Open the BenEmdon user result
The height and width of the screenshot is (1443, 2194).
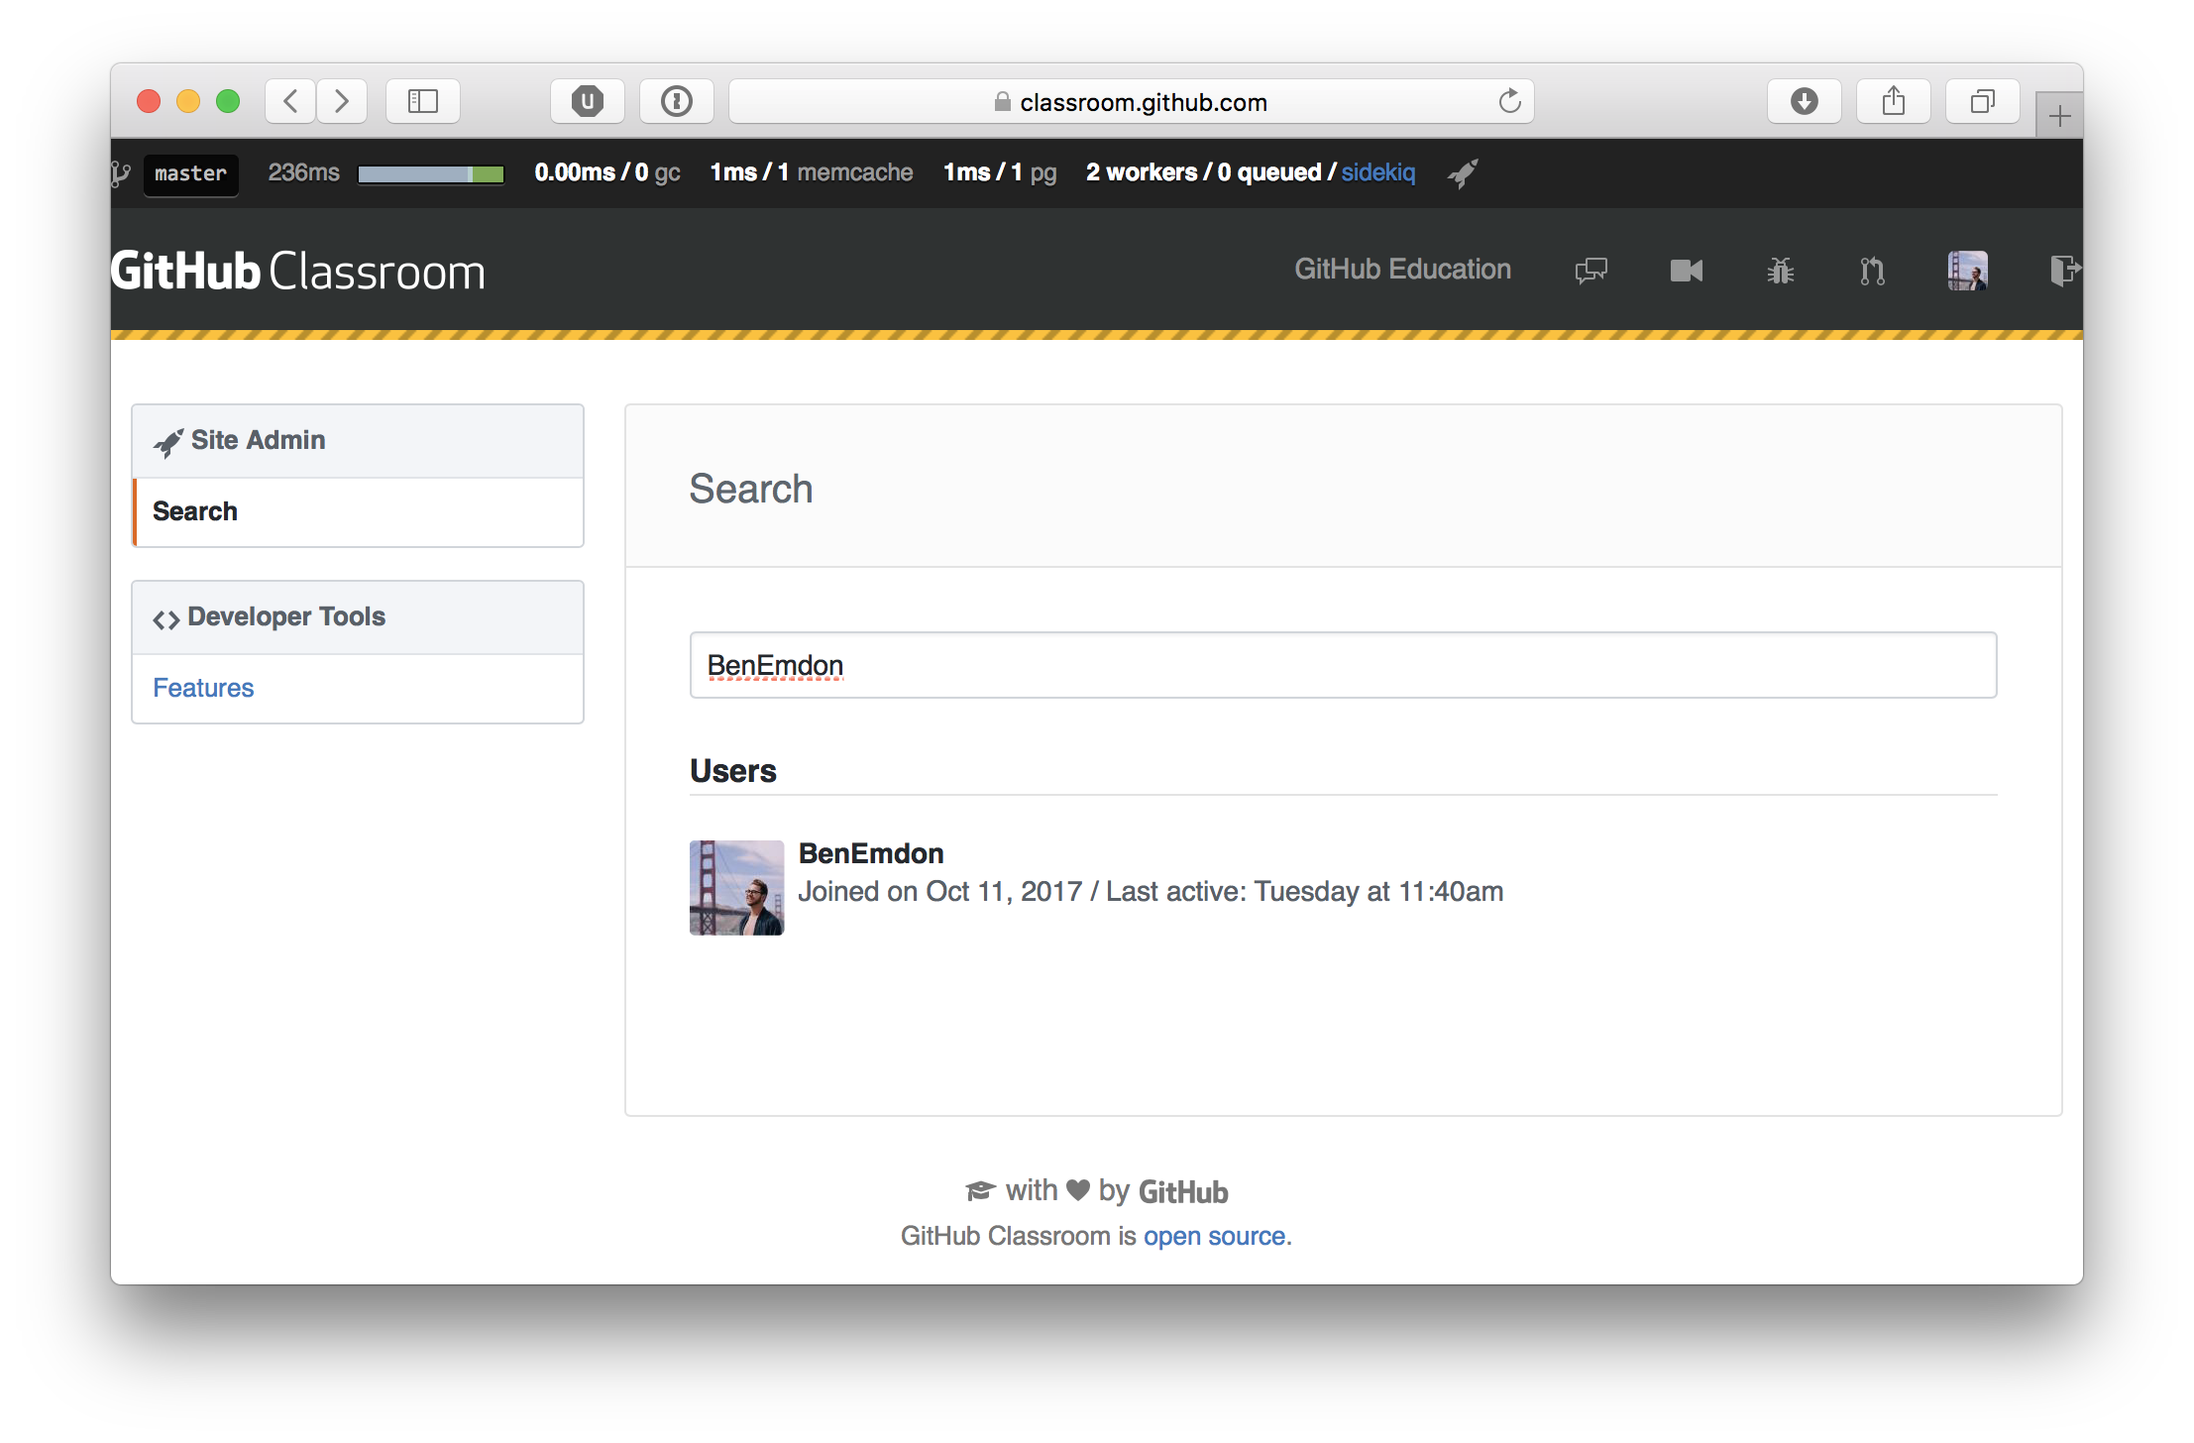pos(870,853)
